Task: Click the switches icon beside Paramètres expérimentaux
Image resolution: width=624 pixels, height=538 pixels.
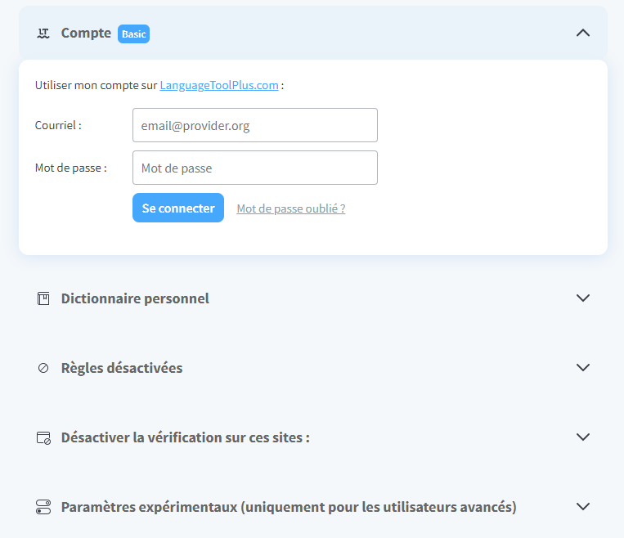Action: [x=43, y=507]
